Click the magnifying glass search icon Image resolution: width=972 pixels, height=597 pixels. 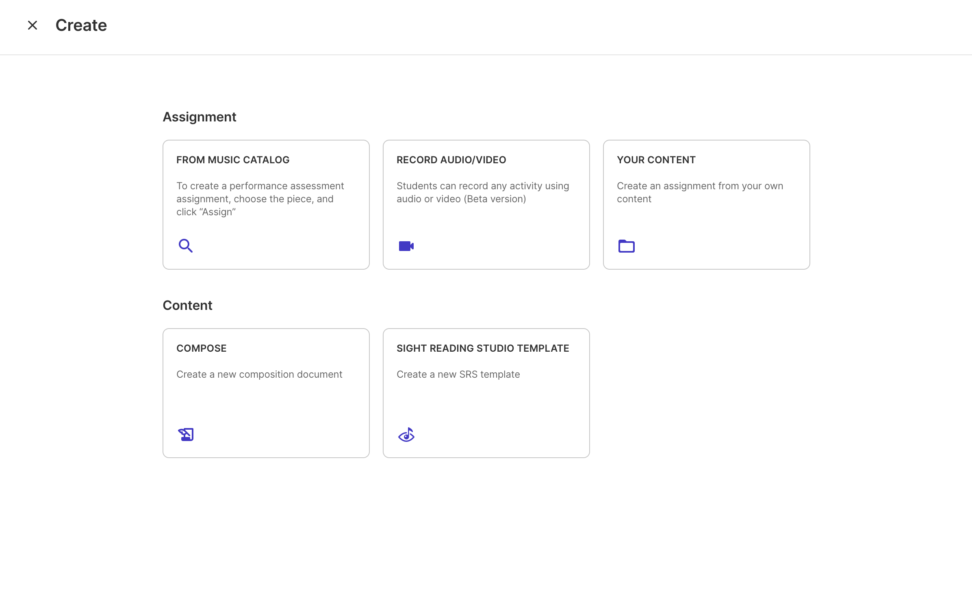click(x=185, y=246)
